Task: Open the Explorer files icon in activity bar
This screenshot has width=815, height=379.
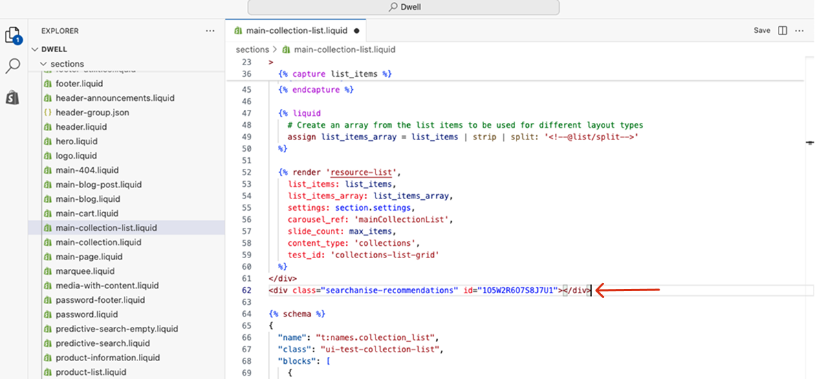Action: click(13, 35)
